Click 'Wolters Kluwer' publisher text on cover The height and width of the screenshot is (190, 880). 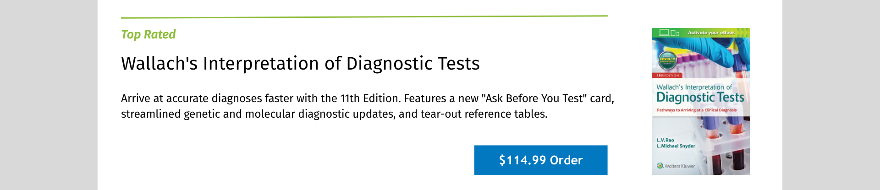click(x=680, y=166)
